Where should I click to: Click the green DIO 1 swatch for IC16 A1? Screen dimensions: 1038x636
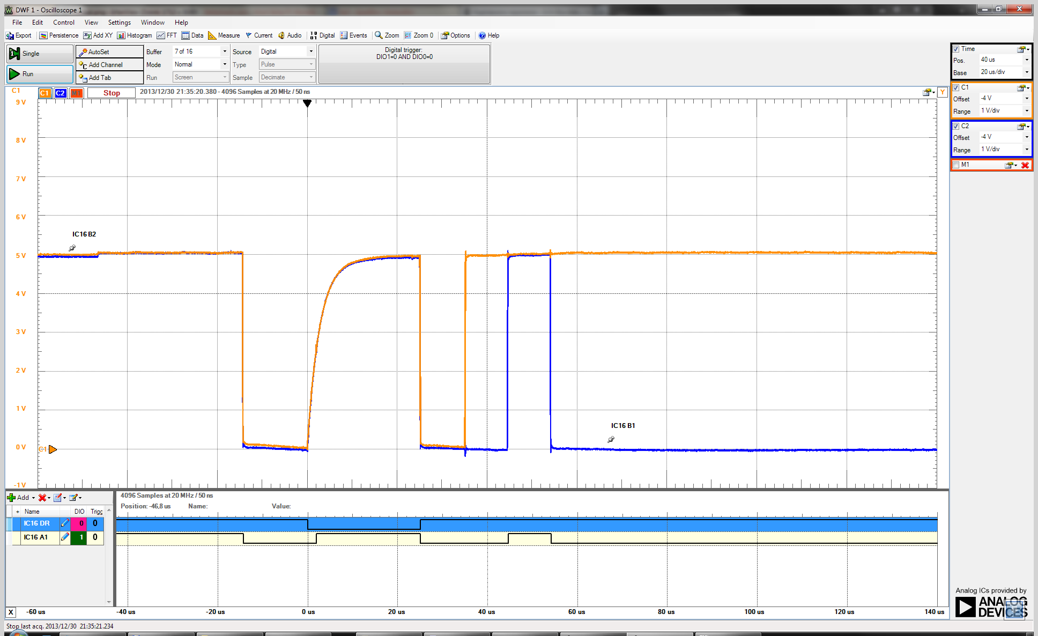tap(79, 537)
